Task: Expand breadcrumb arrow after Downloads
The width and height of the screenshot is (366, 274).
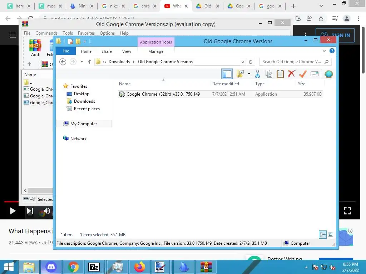Action: click(x=134, y=62)
